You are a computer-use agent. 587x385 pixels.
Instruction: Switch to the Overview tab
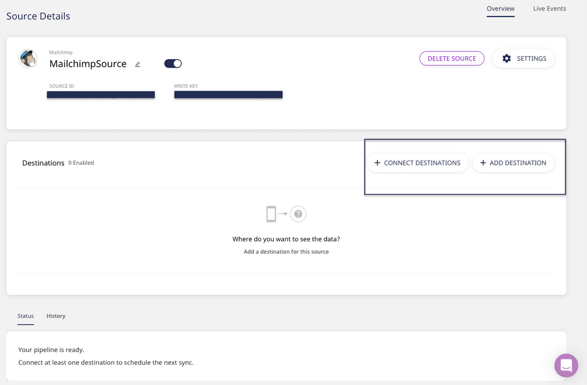click(500, 9)
